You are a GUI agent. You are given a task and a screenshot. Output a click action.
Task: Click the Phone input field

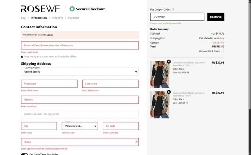[80, 142]
